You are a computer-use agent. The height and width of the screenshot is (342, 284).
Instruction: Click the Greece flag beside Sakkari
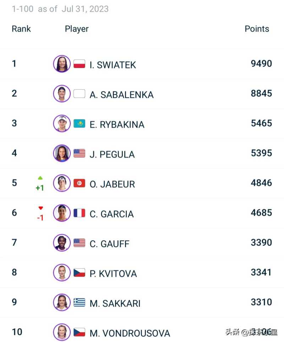click(79, 302)
